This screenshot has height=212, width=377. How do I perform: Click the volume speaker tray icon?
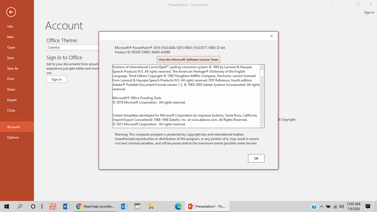click(x=341, y=206)
